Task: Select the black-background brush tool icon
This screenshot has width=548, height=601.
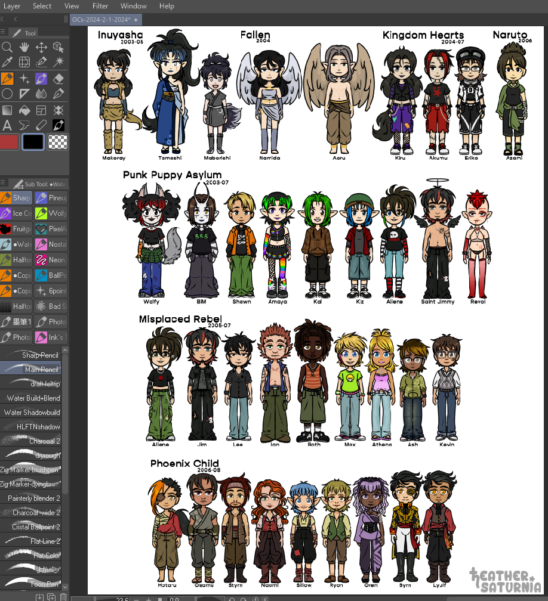Action: (59, 125)
